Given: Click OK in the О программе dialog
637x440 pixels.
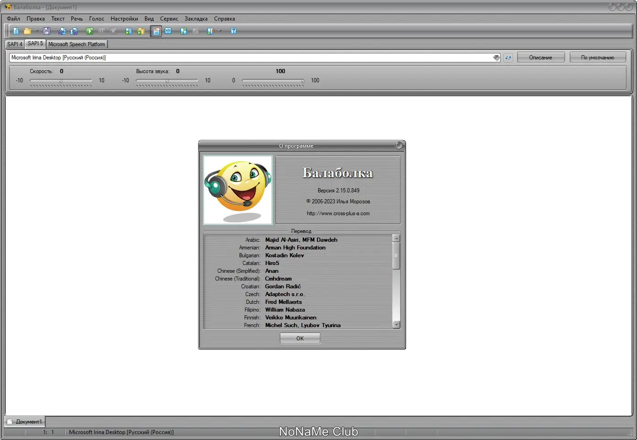Looking at the screenshot, I should pyautogui.click(x=300, y=338).
